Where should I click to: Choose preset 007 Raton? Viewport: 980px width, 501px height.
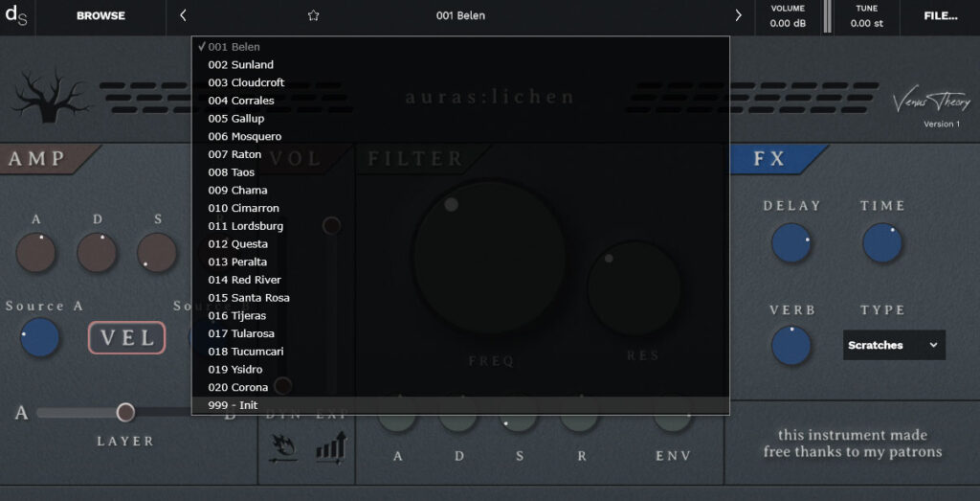(x=460, y=154)
